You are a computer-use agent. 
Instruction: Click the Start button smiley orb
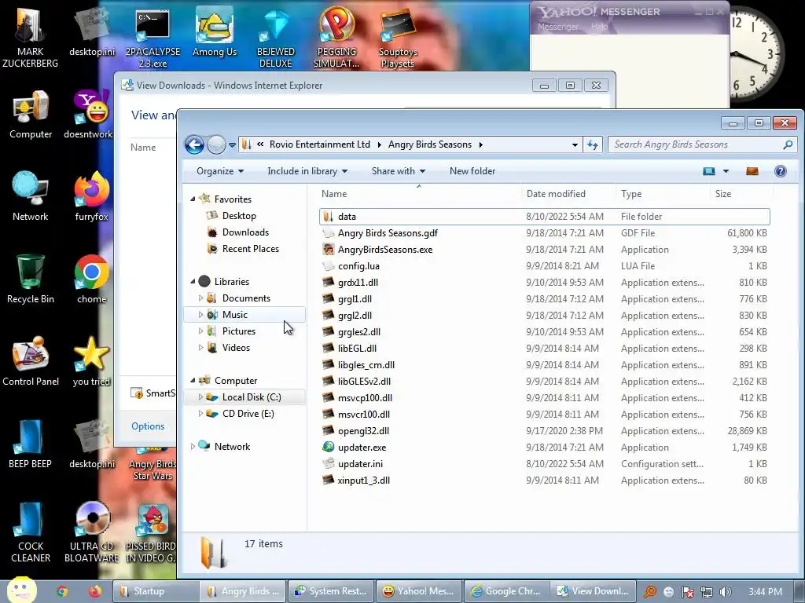(x=21, y=590)
